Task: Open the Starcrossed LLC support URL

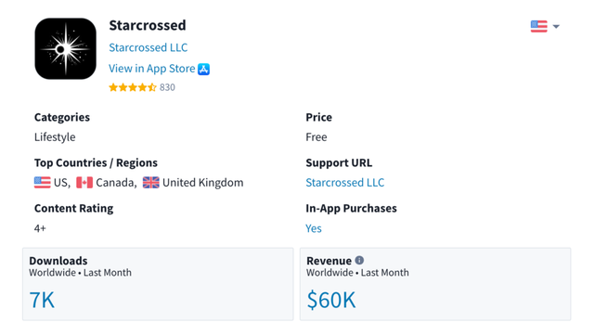Action: click(344, 182)
